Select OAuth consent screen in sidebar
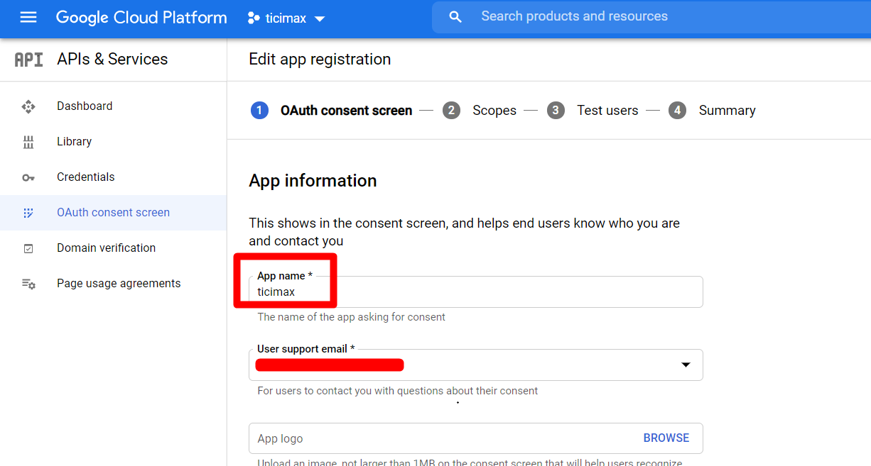The height and width of the screenshot is (466, 871). click(114, 213)
